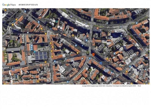Click the yellow pin in the top-left map corner
151x110 pixels.
[5, 10]
